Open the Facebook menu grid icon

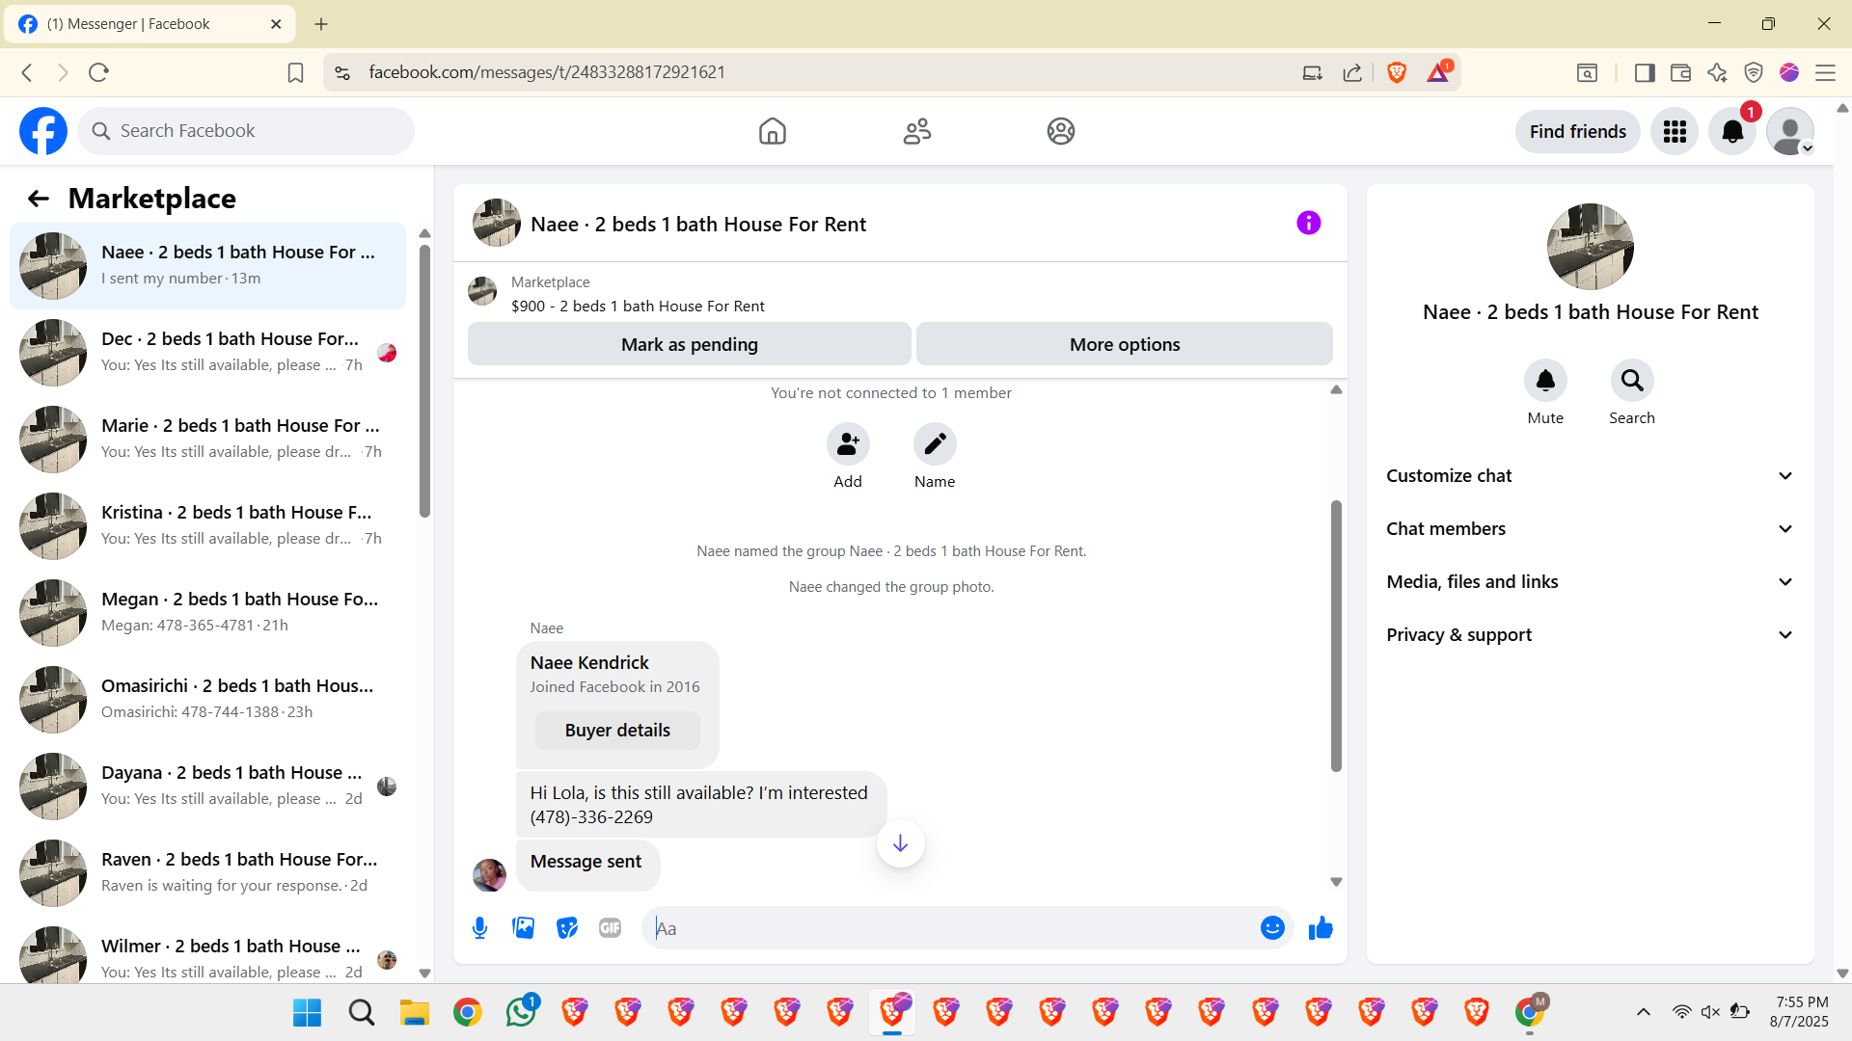(1675, 131)
